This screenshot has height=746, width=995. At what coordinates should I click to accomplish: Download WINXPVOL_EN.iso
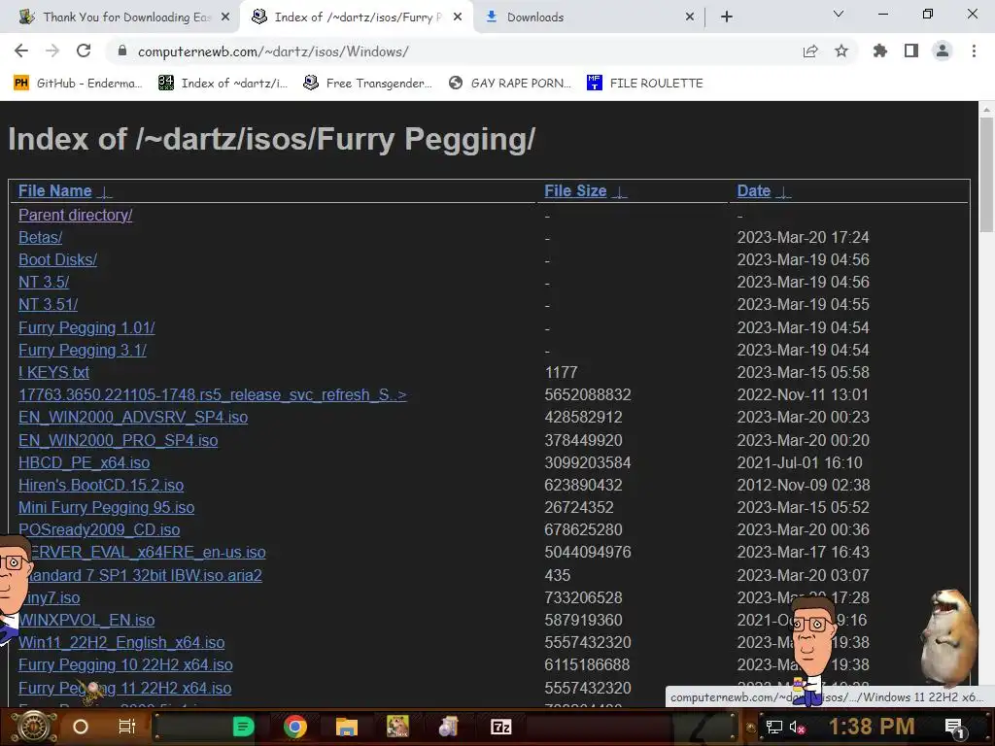(x=86, y=620)
